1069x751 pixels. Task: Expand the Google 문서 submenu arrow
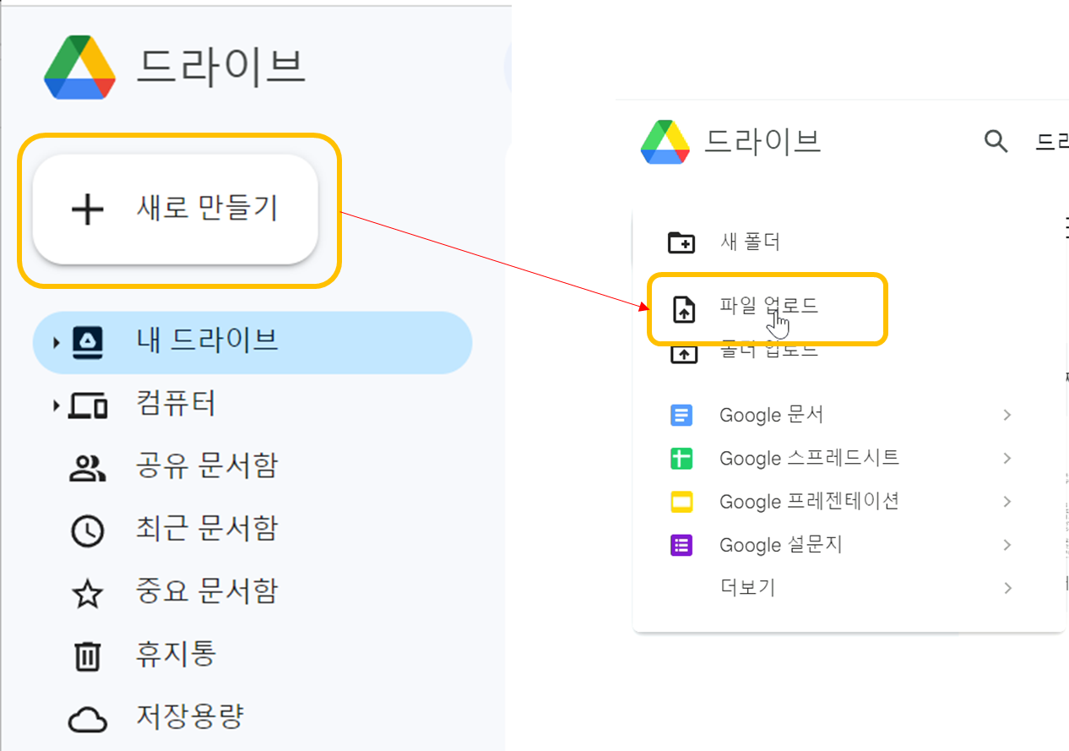(x=1007, y=415)
